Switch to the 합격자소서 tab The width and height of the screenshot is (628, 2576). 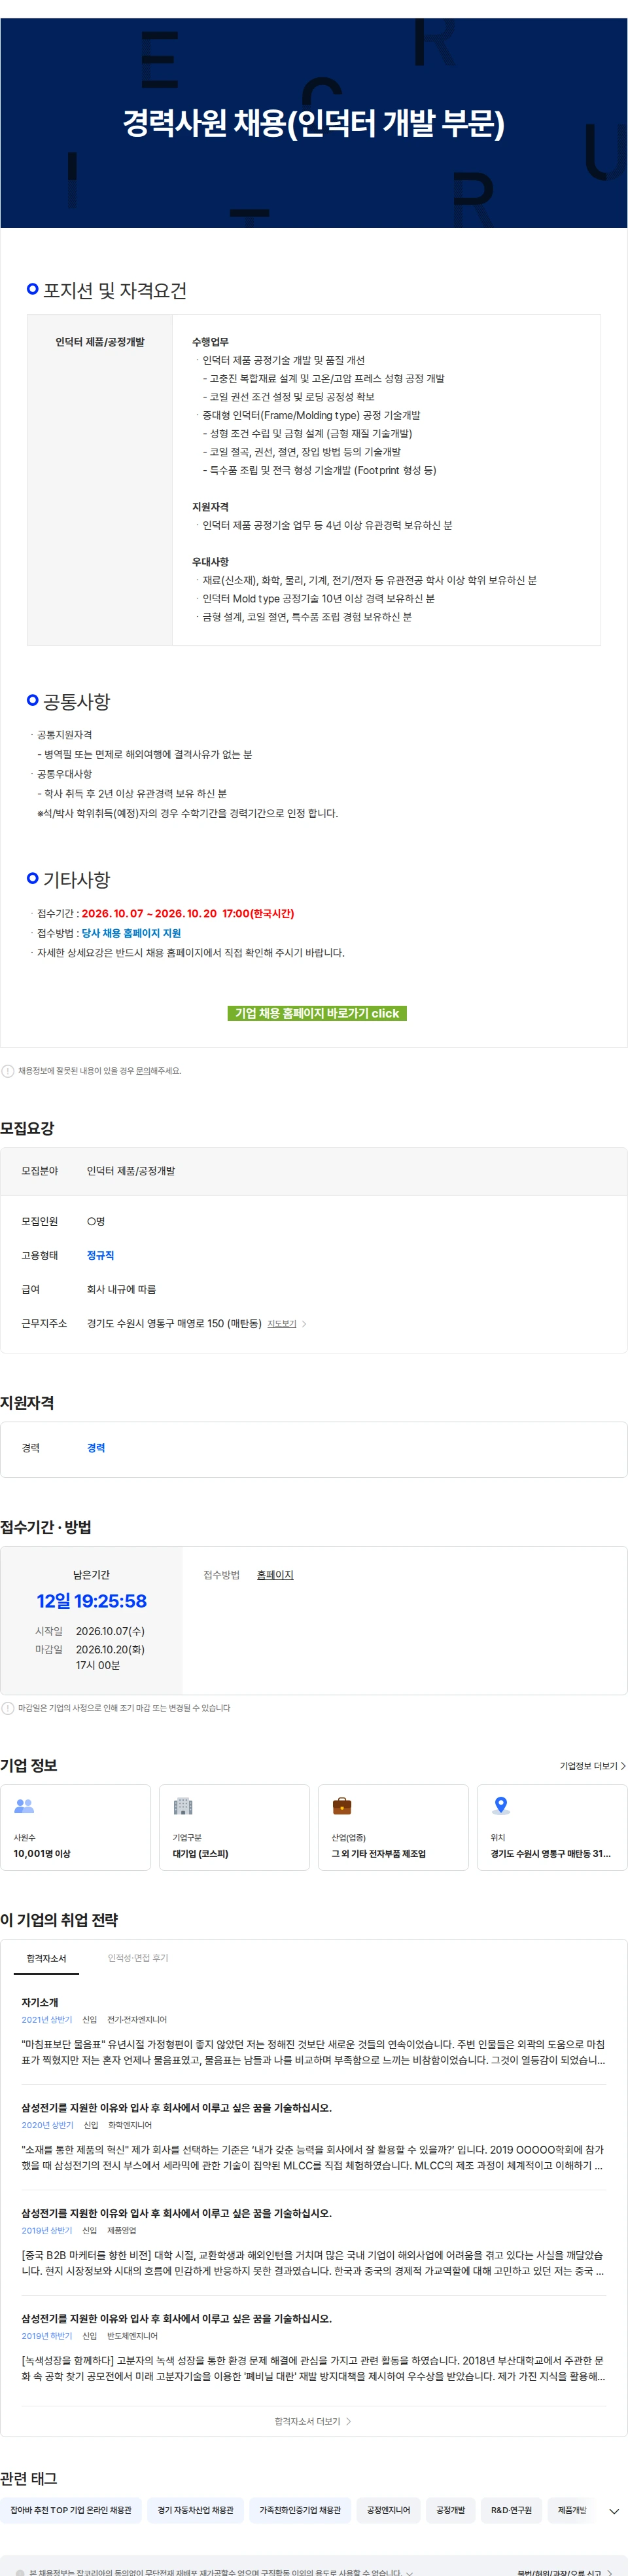tap(46, 1959)
